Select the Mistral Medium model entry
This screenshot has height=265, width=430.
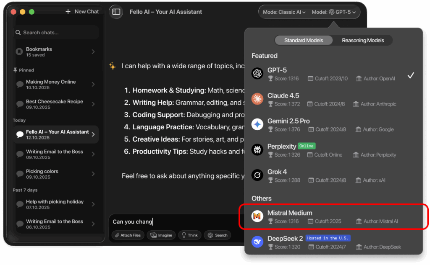click(333, 216)
